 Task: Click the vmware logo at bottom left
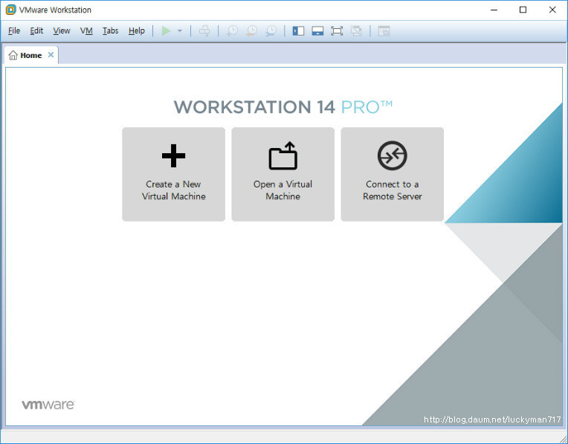tap(48, 405)
